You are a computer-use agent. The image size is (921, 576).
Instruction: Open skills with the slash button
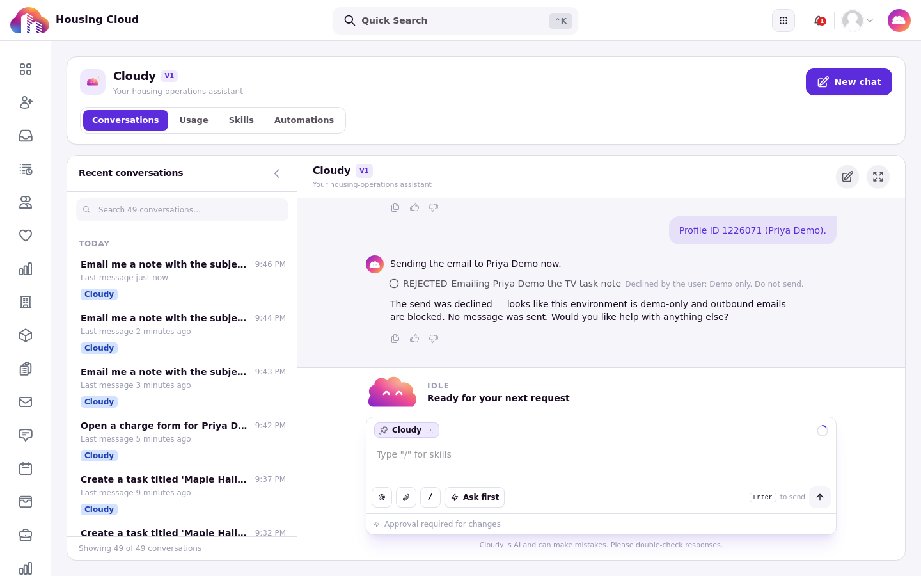[430, 497]
